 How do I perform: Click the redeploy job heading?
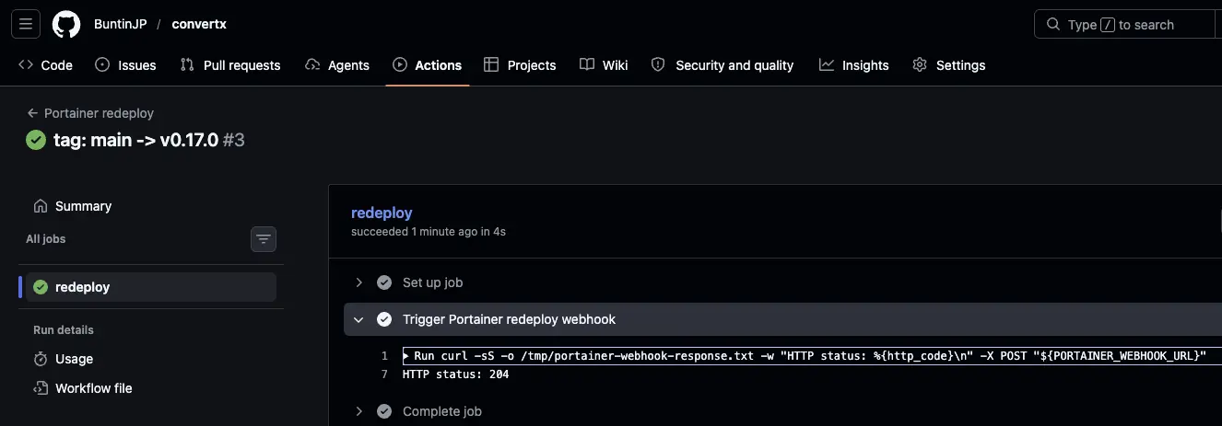[382, 213]
